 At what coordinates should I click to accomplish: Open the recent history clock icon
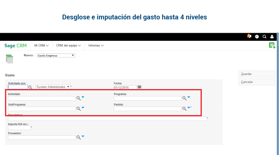[x=257, y=37]
